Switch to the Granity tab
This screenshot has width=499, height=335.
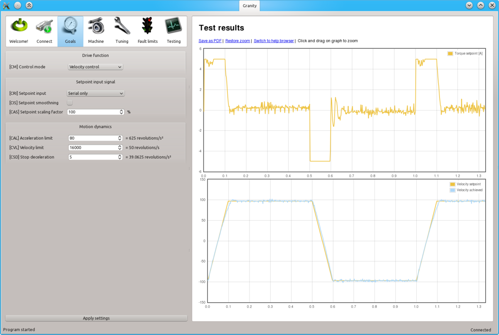[249, 6]
